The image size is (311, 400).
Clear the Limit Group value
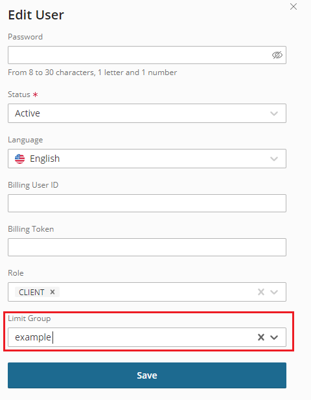coord(260,337)
